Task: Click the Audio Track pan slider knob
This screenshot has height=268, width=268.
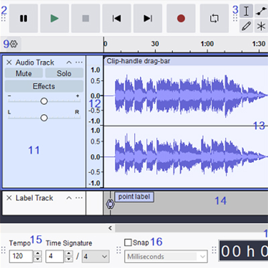Action: coord(44,118)
